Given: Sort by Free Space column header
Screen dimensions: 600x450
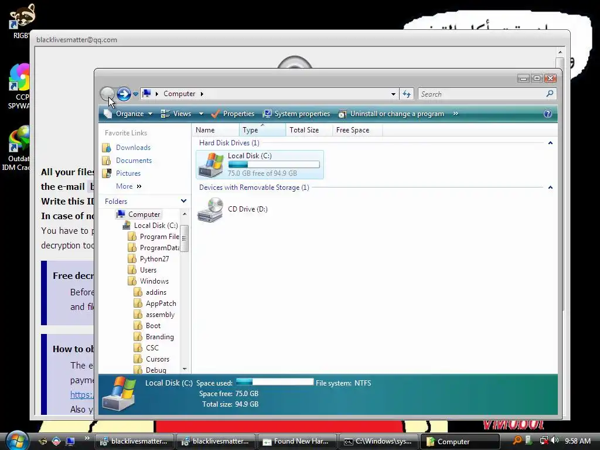Looking at the screenshot, I should (x=357, y=130).
